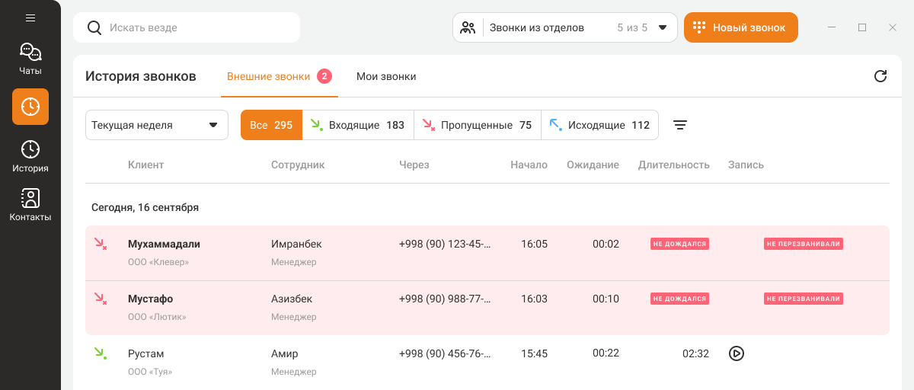914x390 pixels.
Task: Refresh the call history list
Action: point(880,76)
